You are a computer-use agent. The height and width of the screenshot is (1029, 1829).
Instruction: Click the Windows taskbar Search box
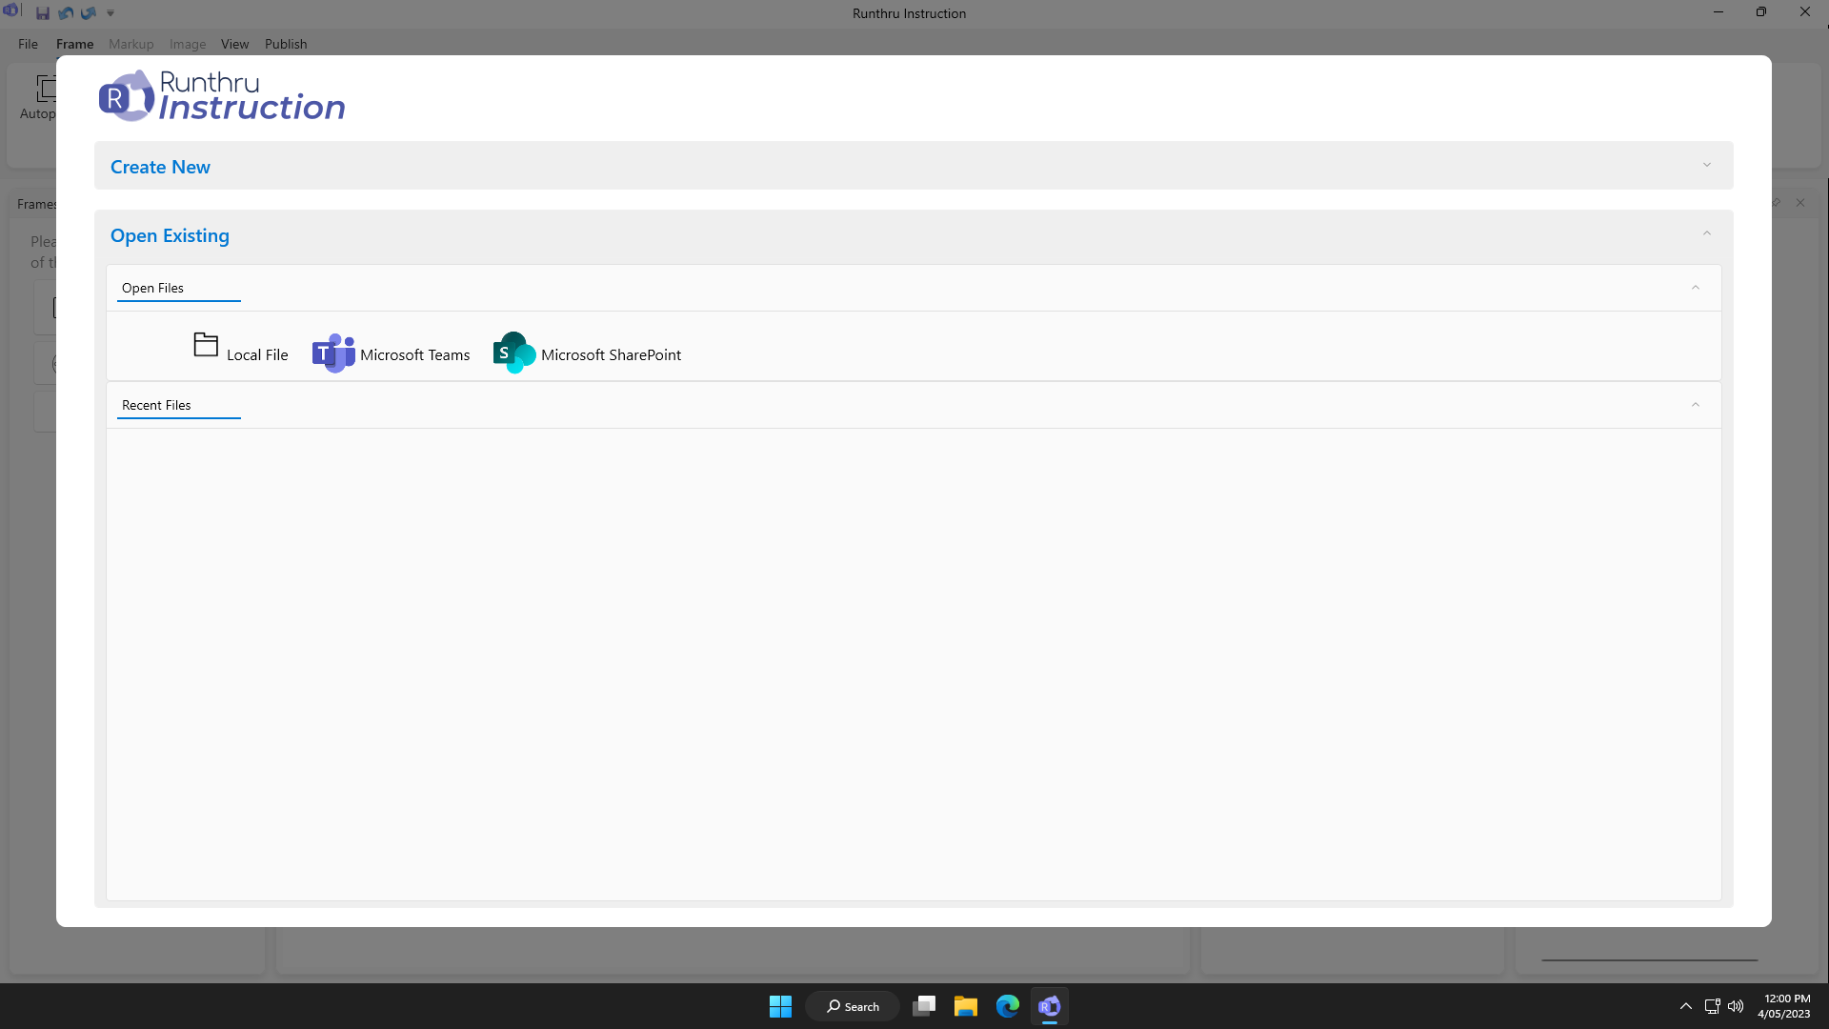coord(853,1006)
